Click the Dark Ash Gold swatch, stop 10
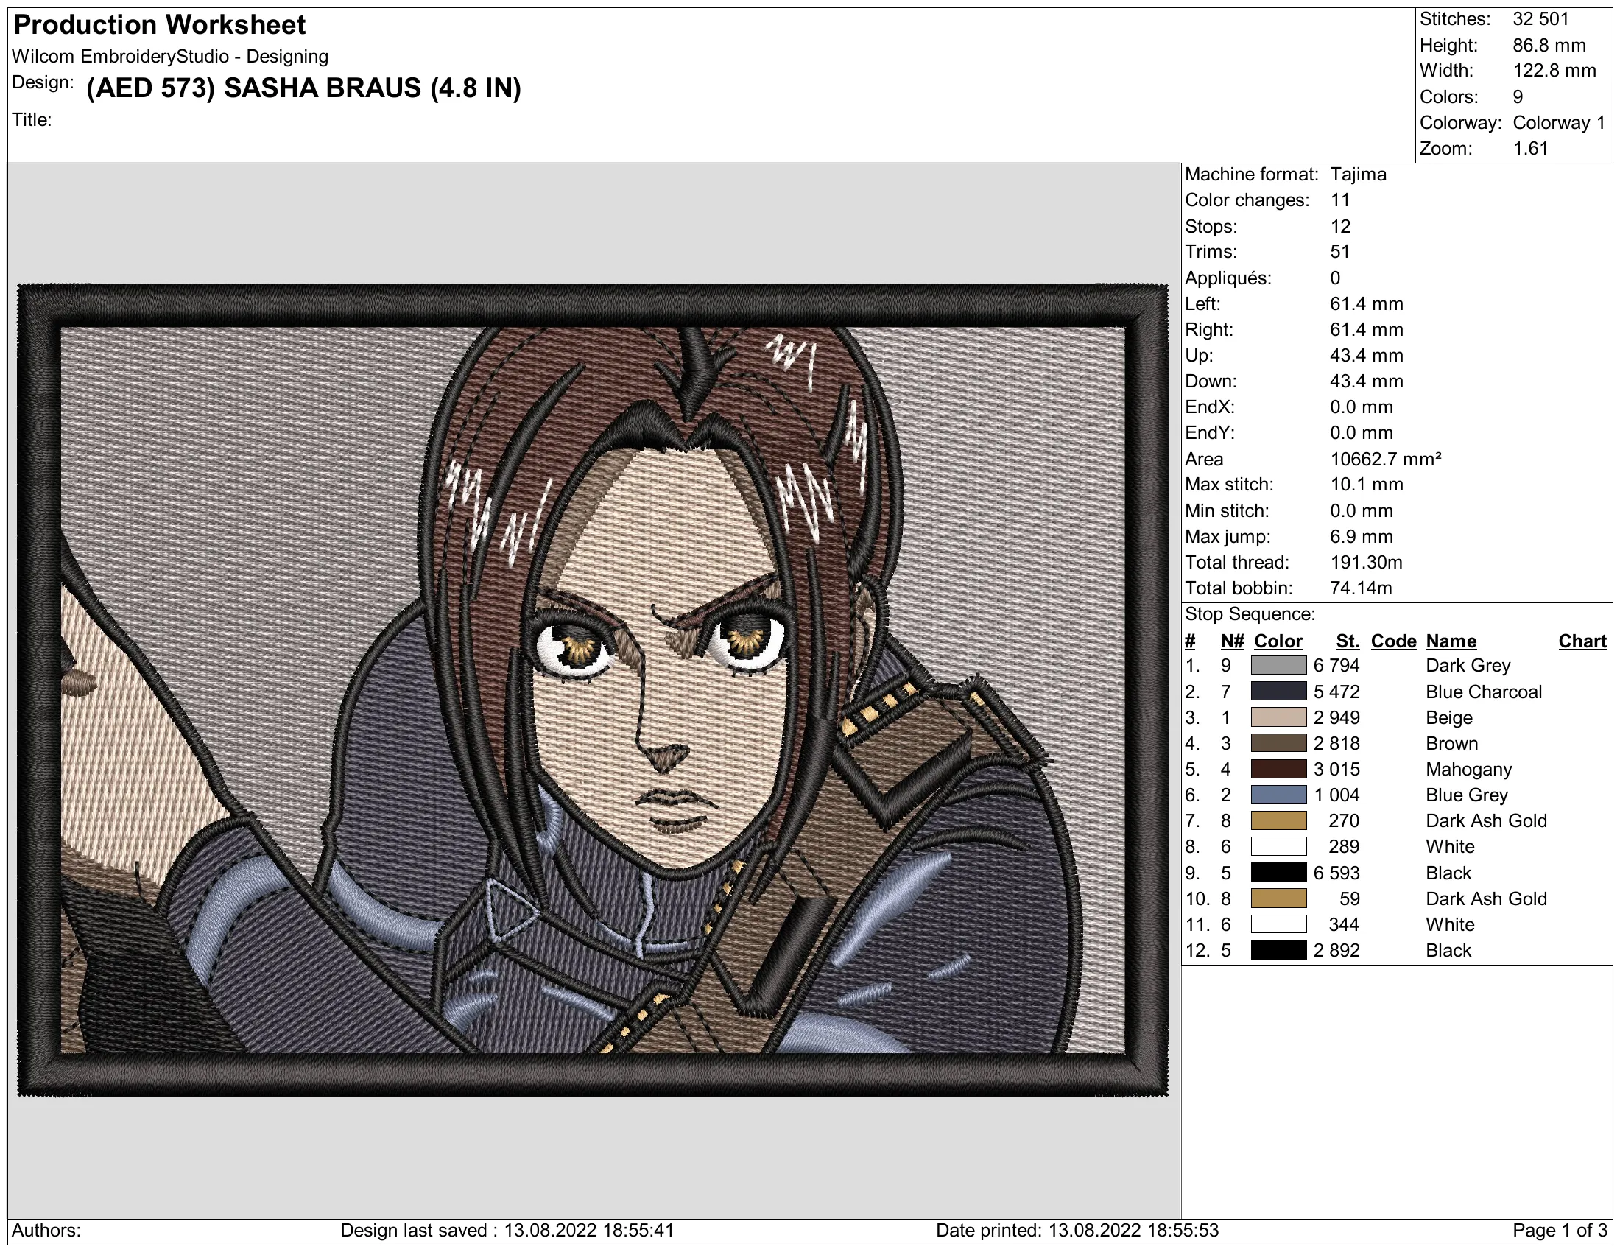The width and height of the screenshot is (1620, 1252). tap(1278, 898)
